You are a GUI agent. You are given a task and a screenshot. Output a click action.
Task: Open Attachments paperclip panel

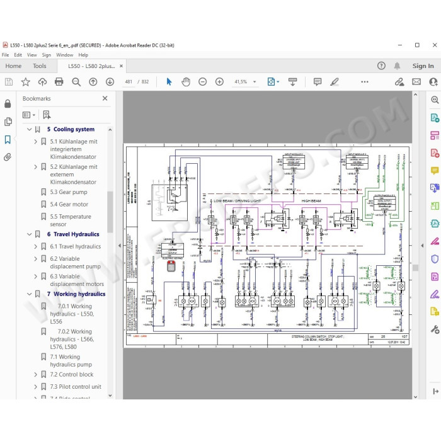(x=8, y=157)
